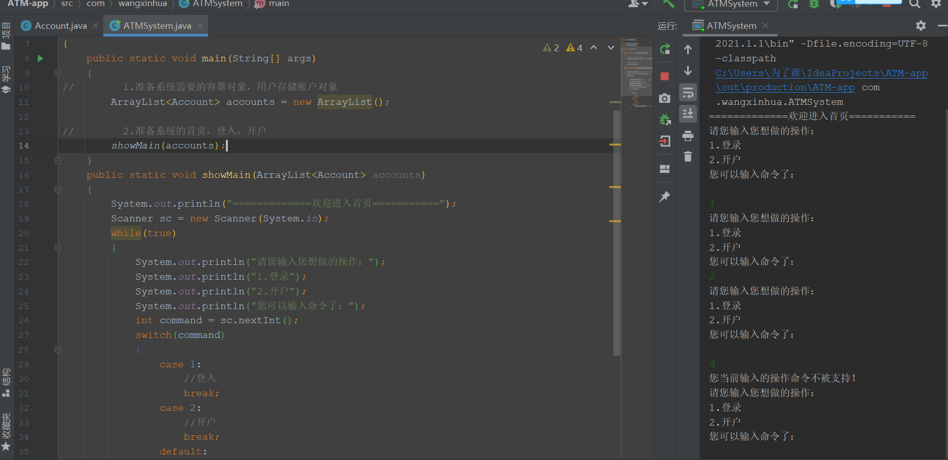Toggle scroll to end of console
This screenshot has height=460, width=948.
click(688, 113)
